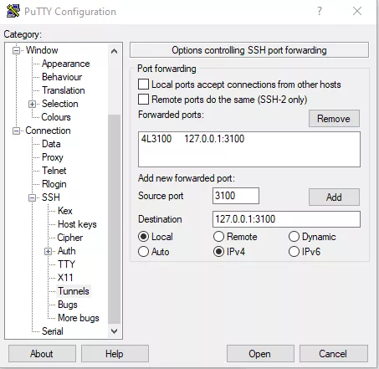
Task: Select the IPv6 radio button
Action: click(294, 252)
